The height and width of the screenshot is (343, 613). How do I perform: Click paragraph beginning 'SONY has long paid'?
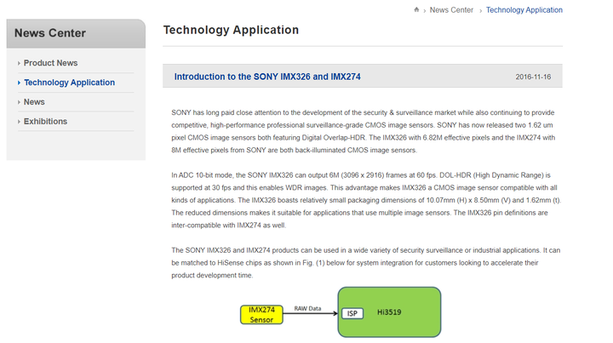(x=364, y=131)
